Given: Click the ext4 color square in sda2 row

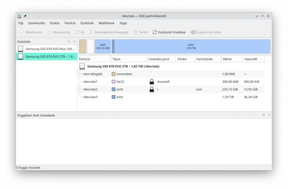Looking at the screenshot, I should coord(113,89).
